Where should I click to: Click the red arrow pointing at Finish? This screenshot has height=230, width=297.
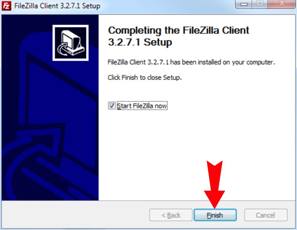[x=215, y=184]
